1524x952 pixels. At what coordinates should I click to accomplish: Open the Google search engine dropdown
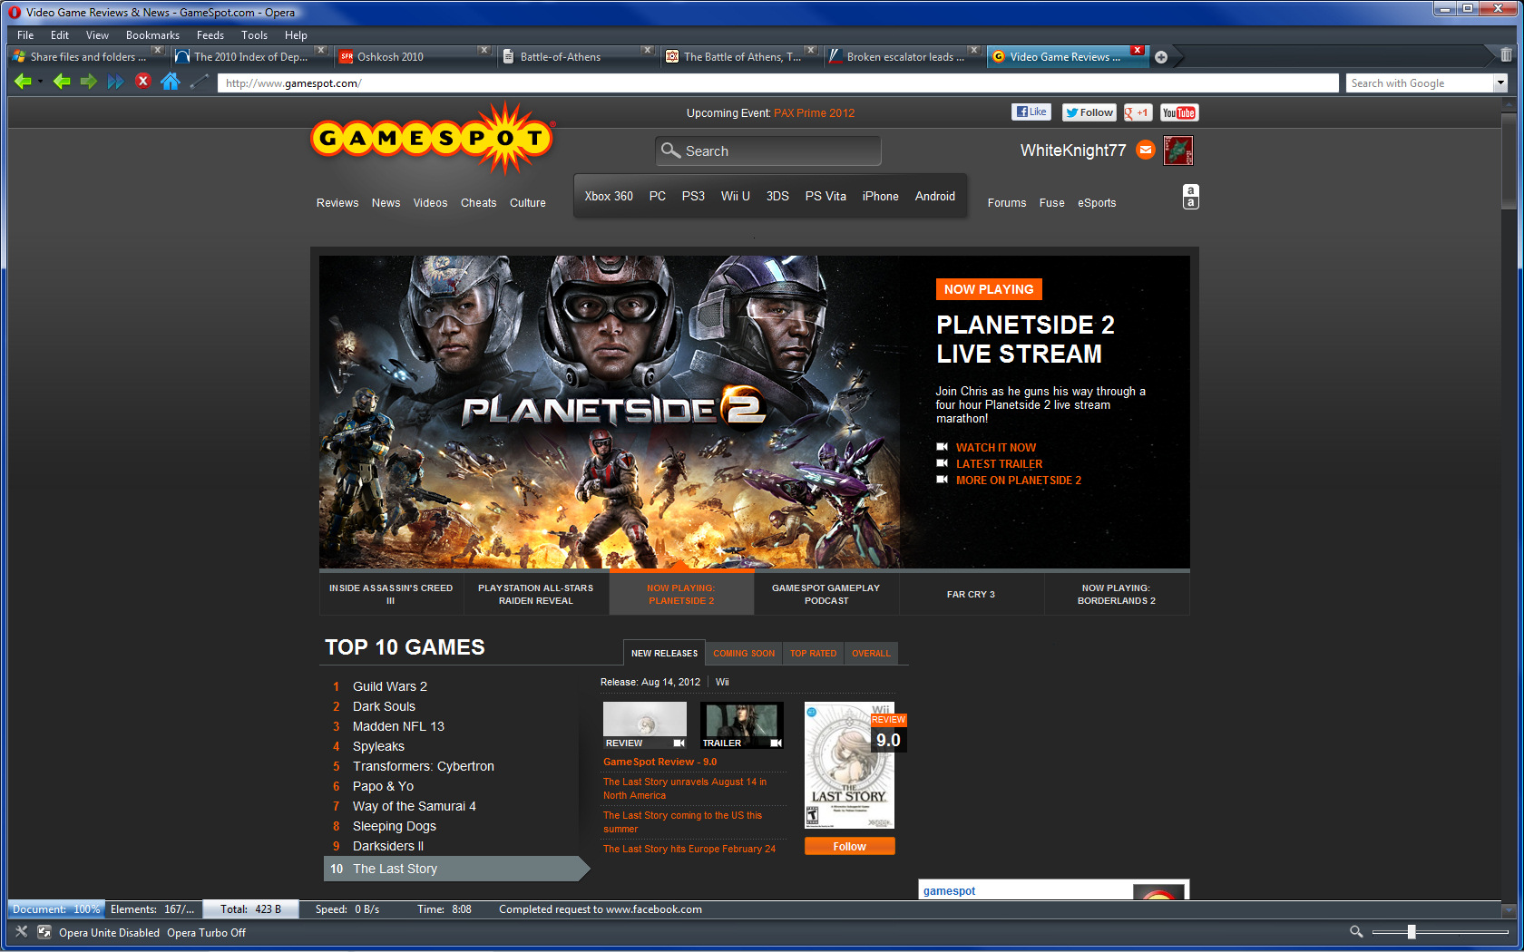point(1500,83)
